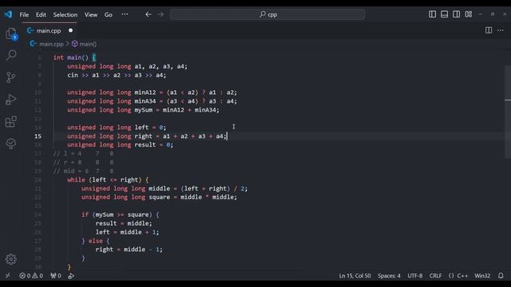Open the Testing view icon

11,143
